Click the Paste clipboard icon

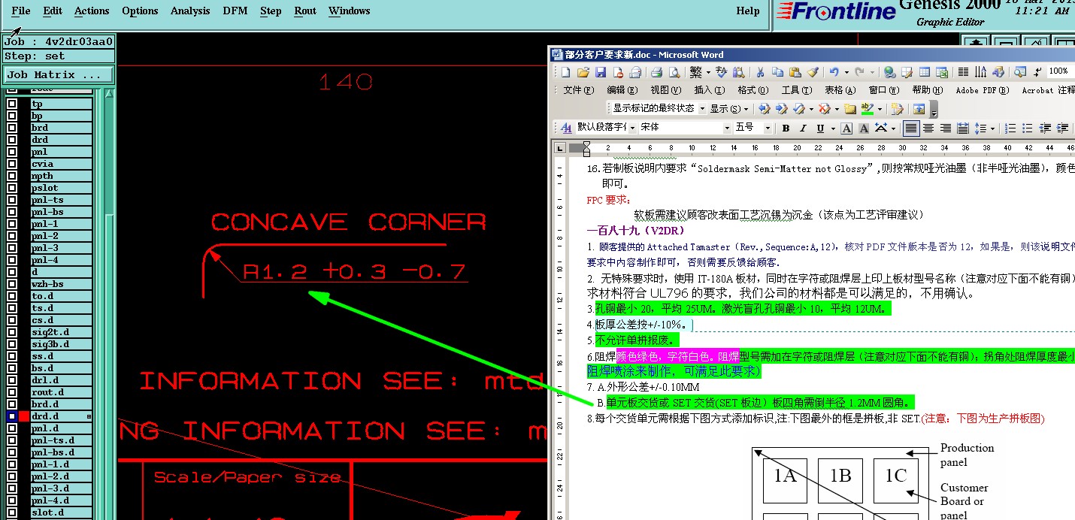click(795, 72)
